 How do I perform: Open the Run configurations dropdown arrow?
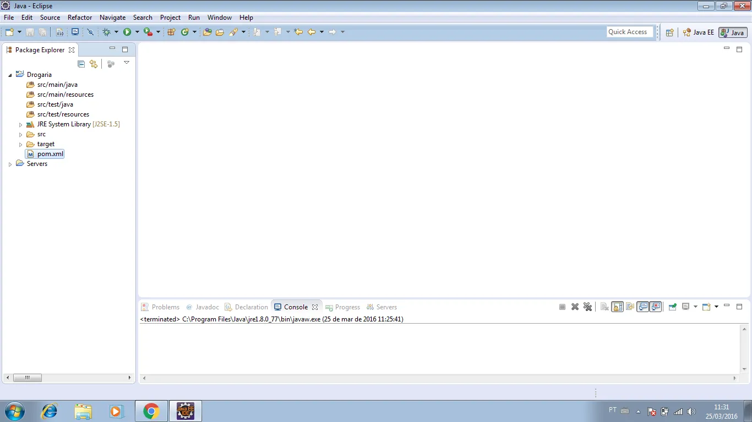(x=137, y=32)
